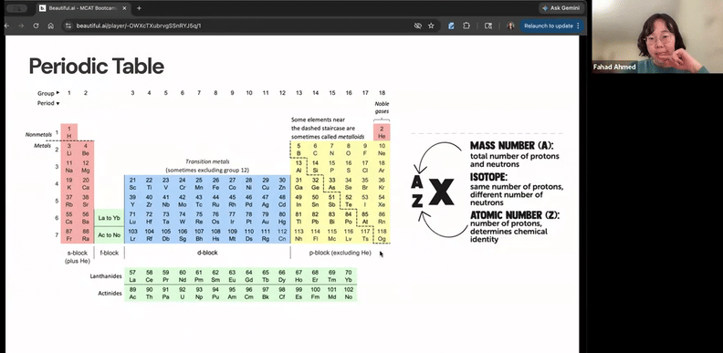Click the Periodic Table slide title
This screenshot has height=353, width=723.
pos(97,67)
